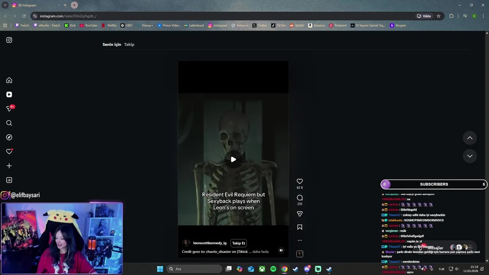
Task: Switch to Senin için tab
Action: pyautogui.click(x=112, y=44)
